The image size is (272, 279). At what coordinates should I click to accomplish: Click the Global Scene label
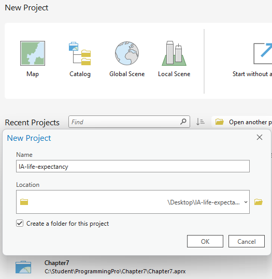pyautogui.click(x=127, y=74)
